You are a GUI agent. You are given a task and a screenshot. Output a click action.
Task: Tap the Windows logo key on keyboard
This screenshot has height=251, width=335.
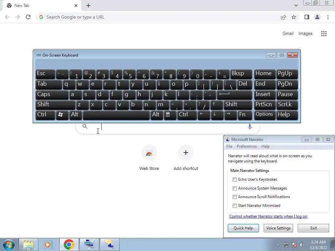(x=62, y=115)
